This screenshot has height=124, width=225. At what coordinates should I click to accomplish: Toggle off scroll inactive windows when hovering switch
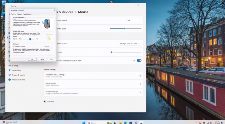pos(139,60)
